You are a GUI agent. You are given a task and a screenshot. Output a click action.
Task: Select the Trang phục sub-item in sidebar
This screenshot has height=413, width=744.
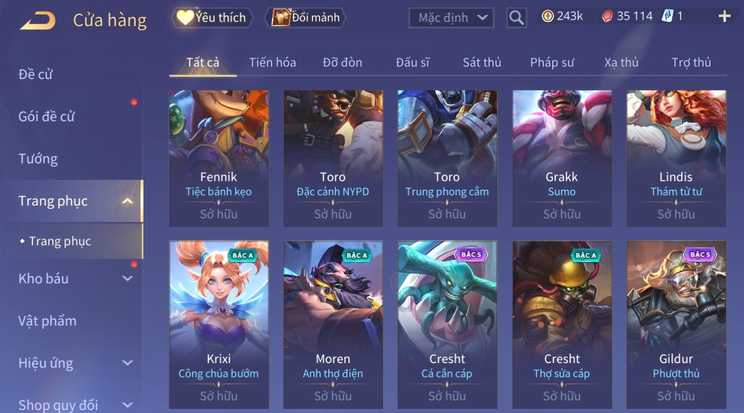(60, 241)
